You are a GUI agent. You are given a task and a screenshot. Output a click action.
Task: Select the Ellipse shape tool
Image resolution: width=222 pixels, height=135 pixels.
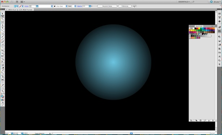pos(3,33)
